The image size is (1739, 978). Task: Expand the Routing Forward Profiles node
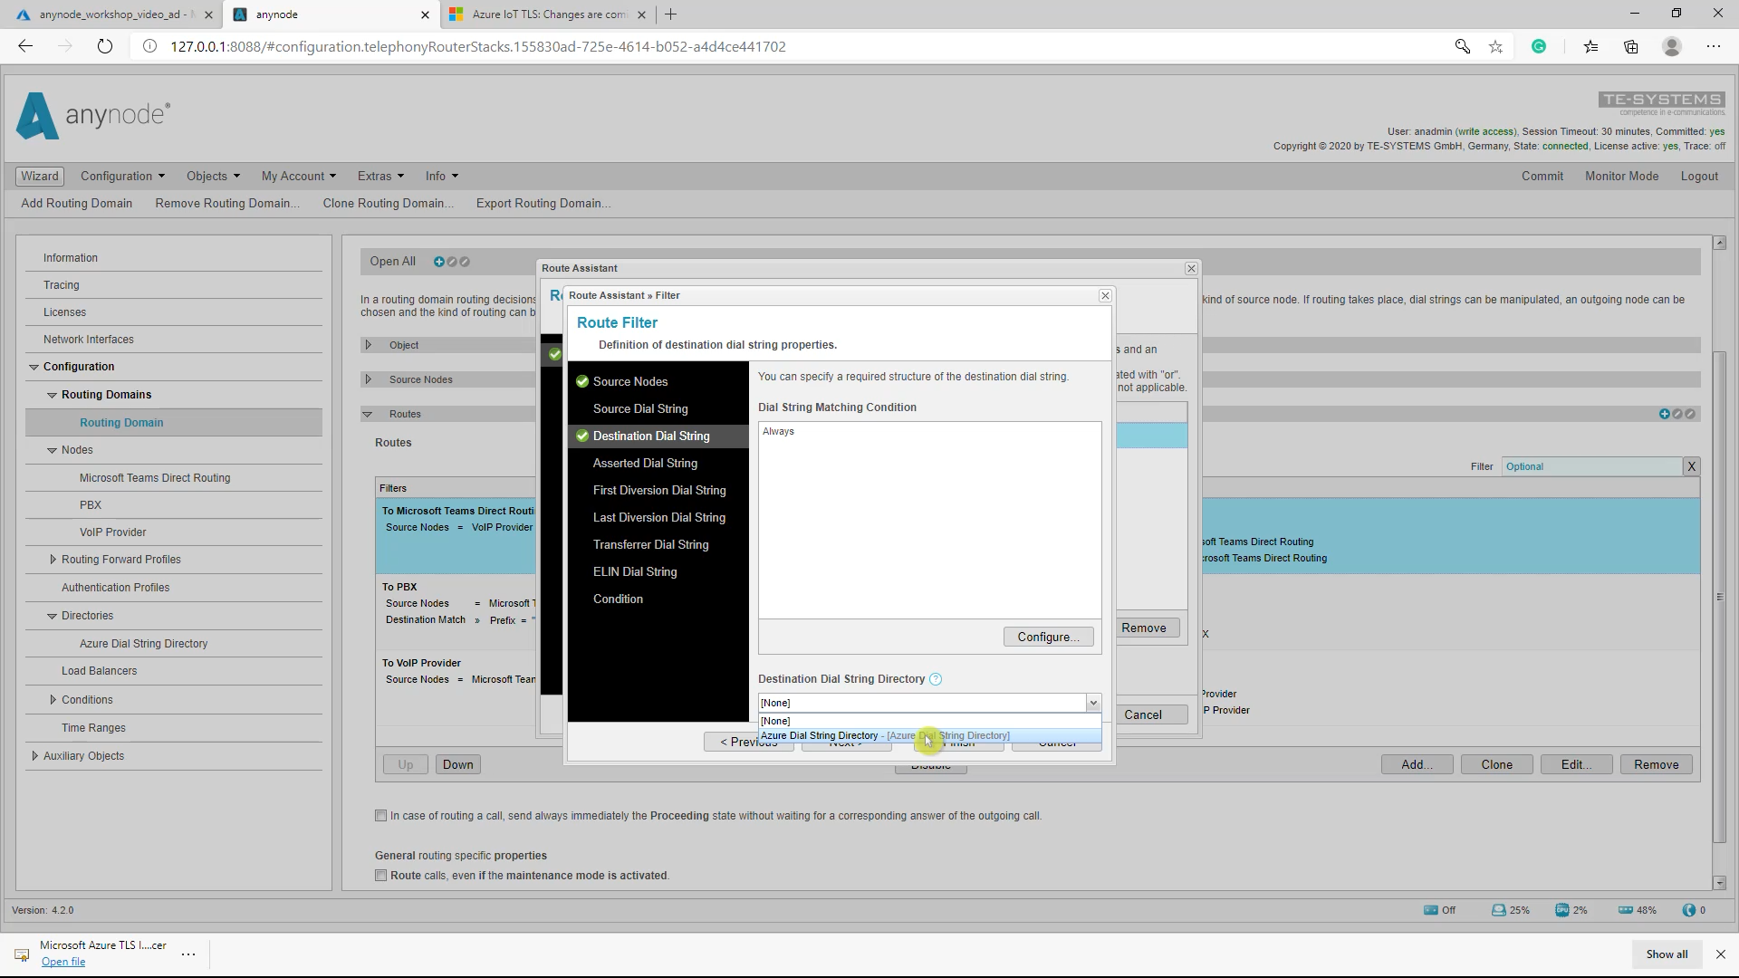pos(53,560)
